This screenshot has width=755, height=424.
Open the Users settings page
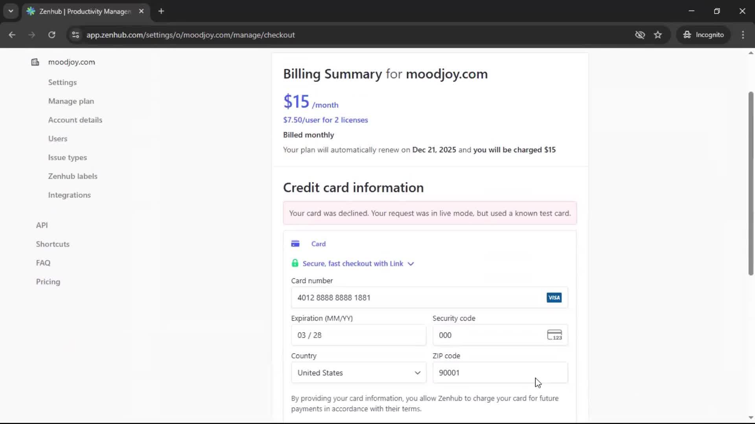(x=58, y=139)
